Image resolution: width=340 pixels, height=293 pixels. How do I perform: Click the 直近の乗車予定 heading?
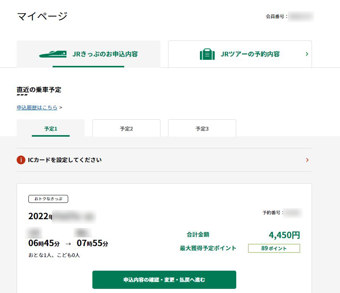point(39,90)
